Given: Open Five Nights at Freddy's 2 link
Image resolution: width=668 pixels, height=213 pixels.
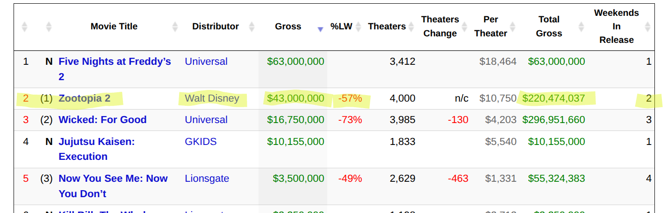Looking at the screenshot, I should (115, 62).
